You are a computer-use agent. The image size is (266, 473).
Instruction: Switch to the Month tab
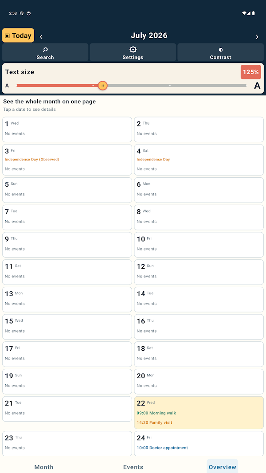pyautogui.click(x=44, y=467)
